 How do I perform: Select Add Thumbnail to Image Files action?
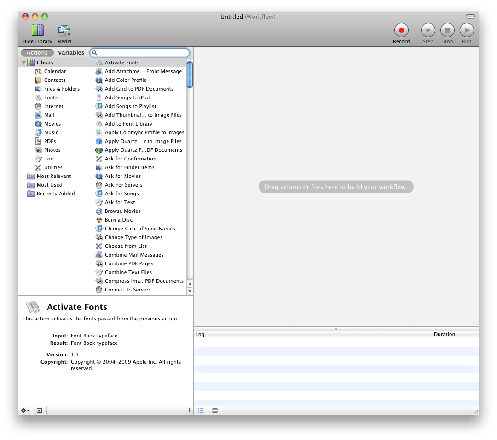click(140, 115)
